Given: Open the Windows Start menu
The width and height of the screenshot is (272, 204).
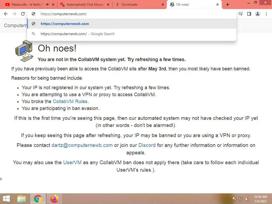Looking at the screenshot, I should 6,199.
